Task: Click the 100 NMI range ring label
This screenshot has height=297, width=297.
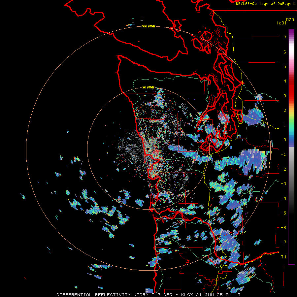Action: (148, 26)
